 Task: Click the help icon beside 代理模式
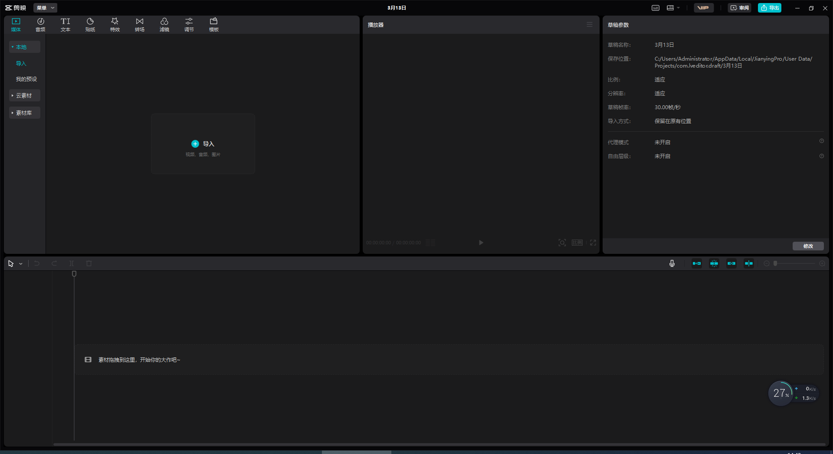pos(822,141)
